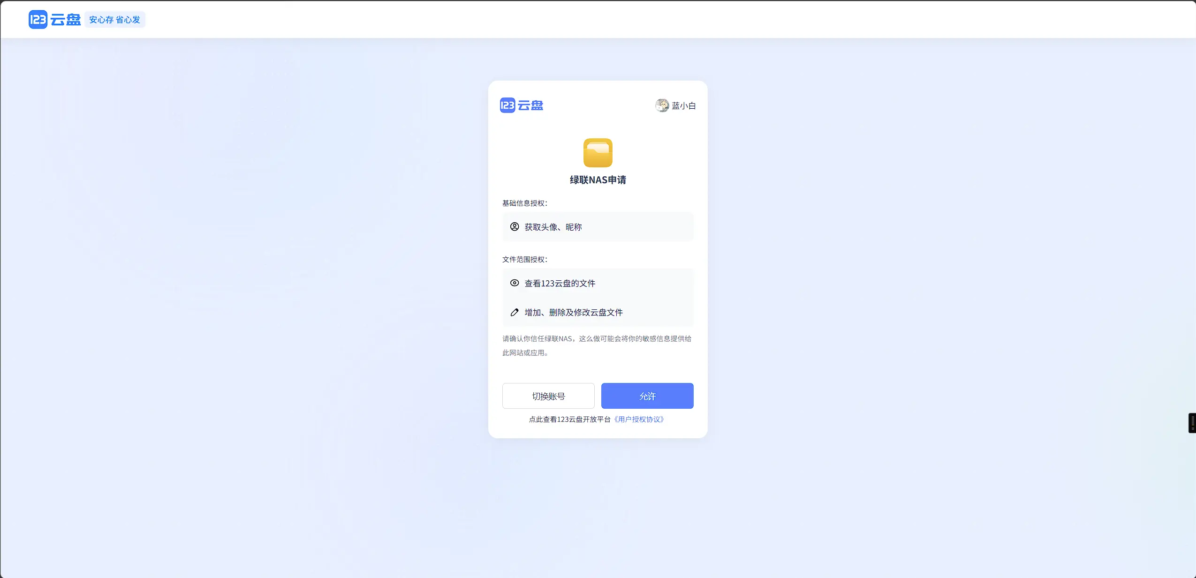Click the 123云盘 logo in the top header
This screenshot has width=1196, height=578.
coord(54,19)
